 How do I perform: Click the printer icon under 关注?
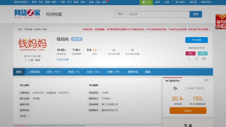point(197,59)
